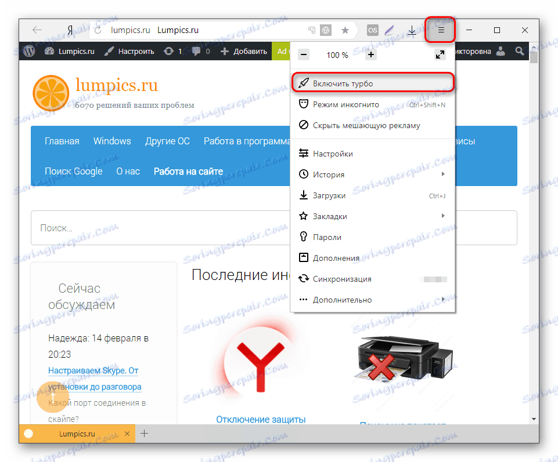Increase zoom with the plus button

coord(371,54)
